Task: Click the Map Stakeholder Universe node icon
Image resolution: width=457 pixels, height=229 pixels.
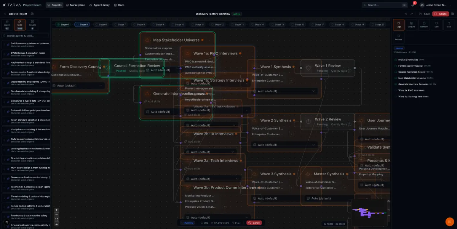Action: click(x=147, y=40)
